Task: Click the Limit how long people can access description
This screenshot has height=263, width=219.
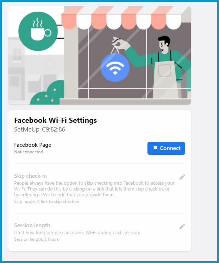Action: (77, 233)
